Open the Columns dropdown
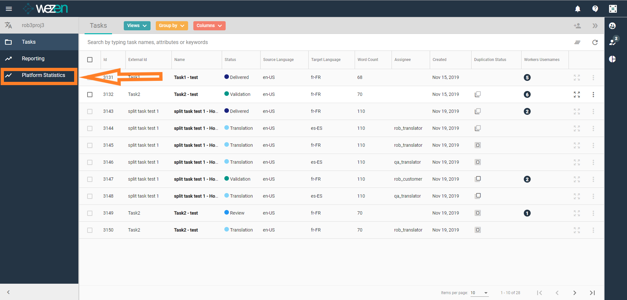Viewport: 627px width, 300px height. point(209,26)
